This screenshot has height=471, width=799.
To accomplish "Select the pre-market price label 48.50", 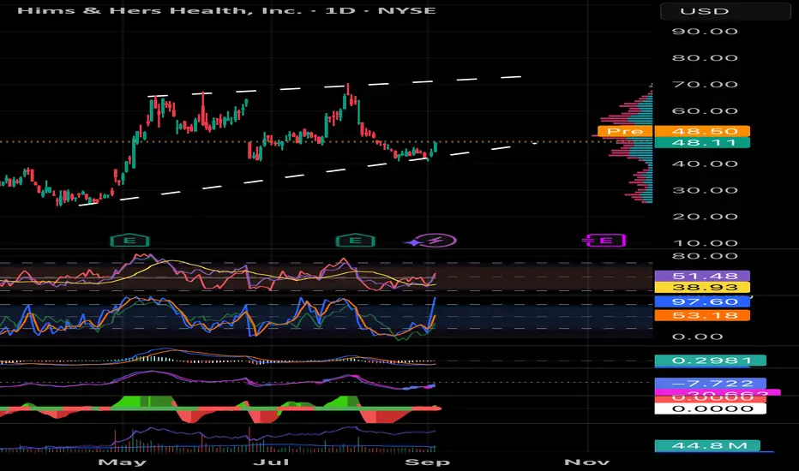I will 702,131.
